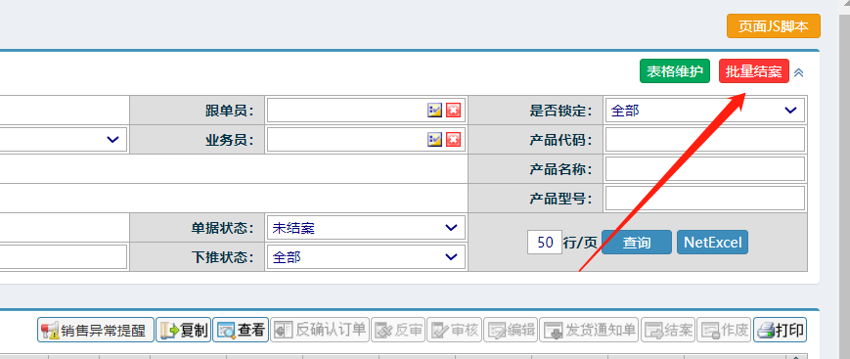Open the 单据状态 dropdown showing 未结案
Screen dimensions: 850x359
coord(366,228)
